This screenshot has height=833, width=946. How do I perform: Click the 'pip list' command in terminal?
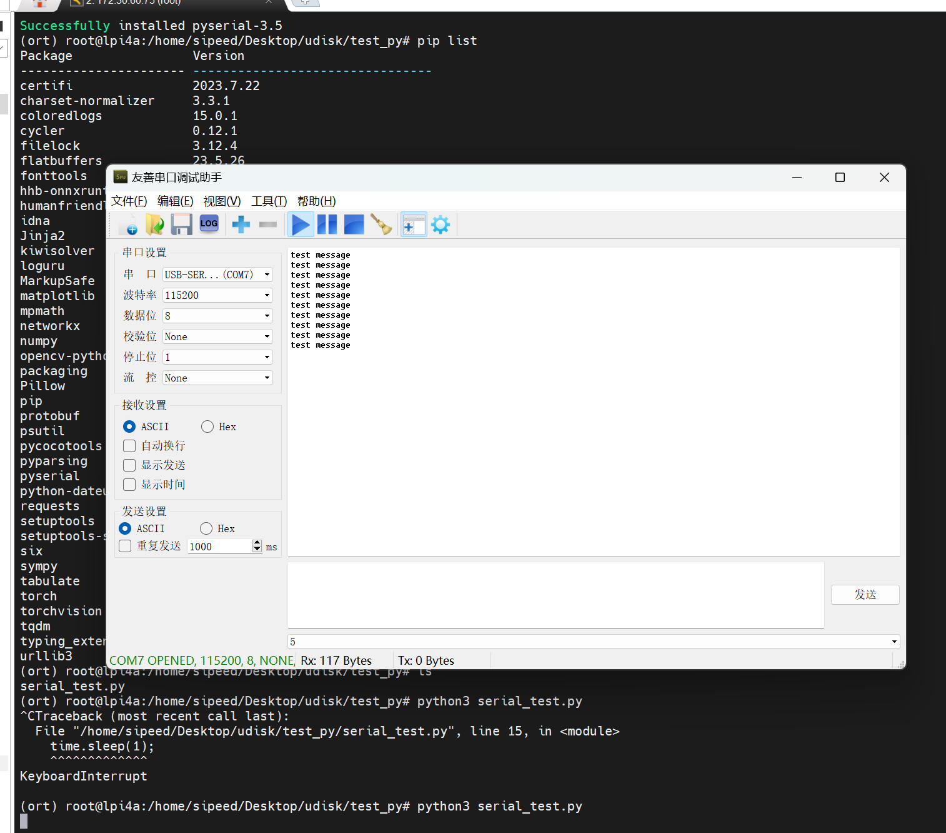447,41
